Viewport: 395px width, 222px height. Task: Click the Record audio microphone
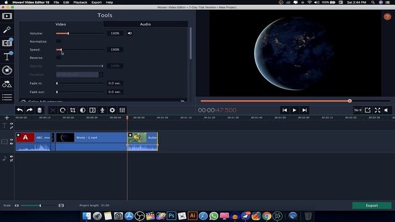click(102, 110)
